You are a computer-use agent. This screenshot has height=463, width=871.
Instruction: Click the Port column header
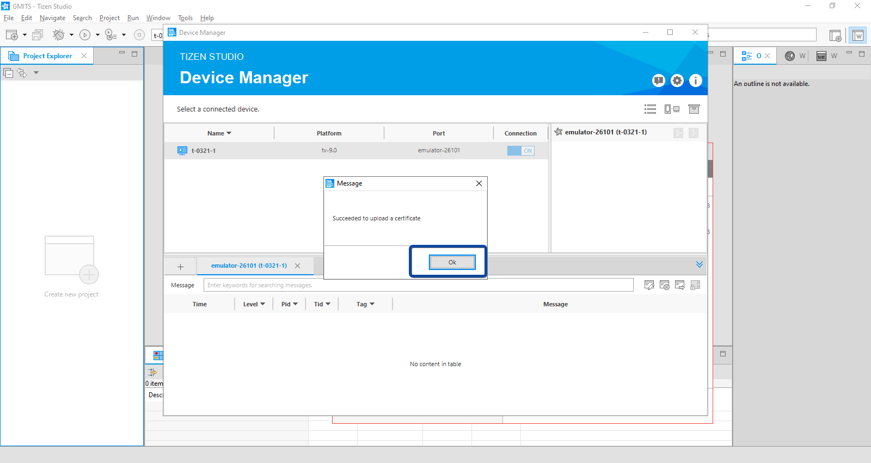(x=439, y=133)
